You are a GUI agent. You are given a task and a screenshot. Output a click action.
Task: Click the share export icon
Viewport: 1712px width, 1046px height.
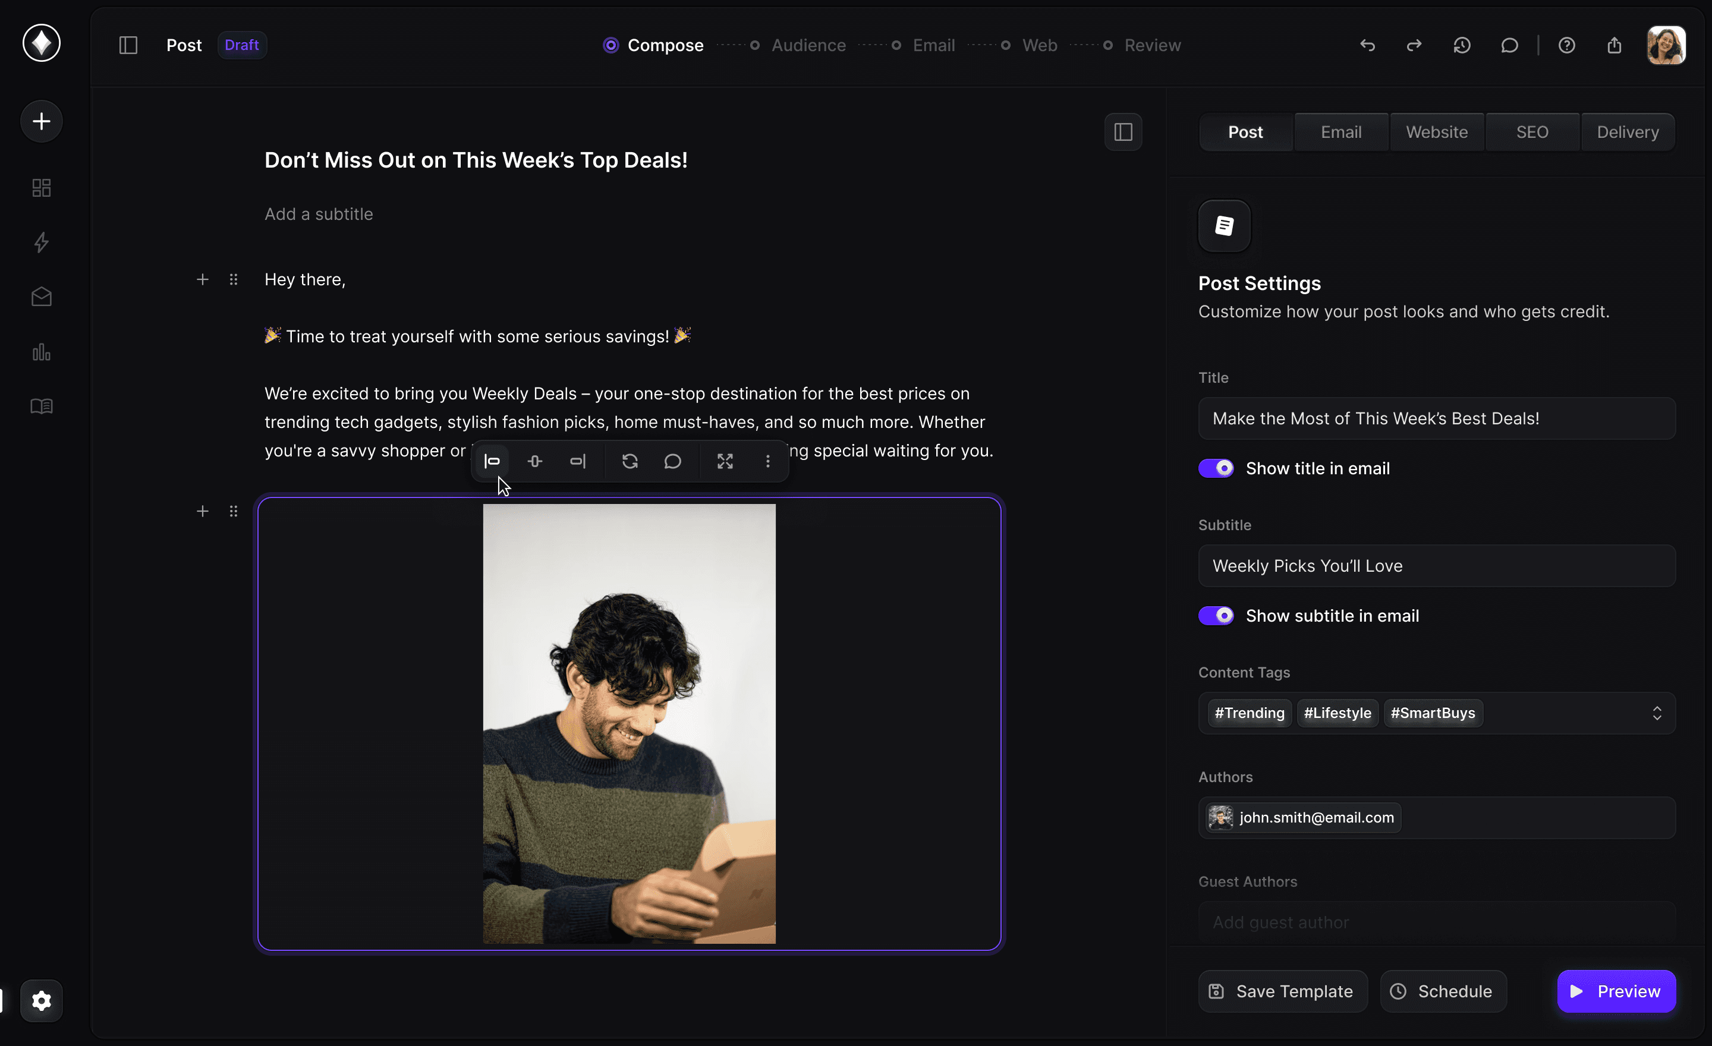coord(1613,46)
